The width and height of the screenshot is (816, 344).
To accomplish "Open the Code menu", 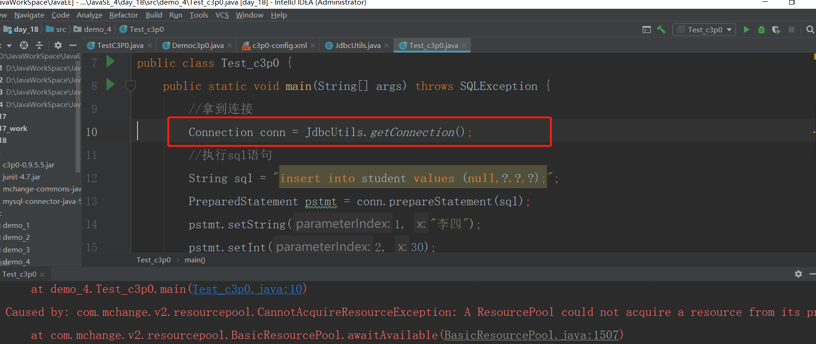I will coord(60,15).
